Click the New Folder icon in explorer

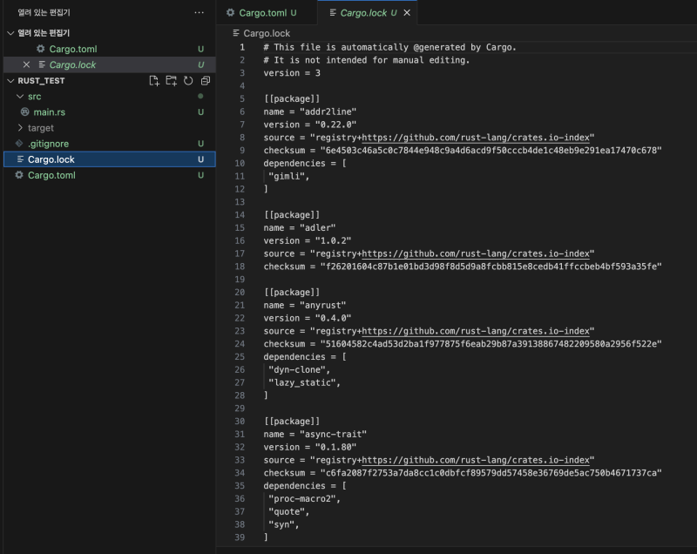(171, 81)
